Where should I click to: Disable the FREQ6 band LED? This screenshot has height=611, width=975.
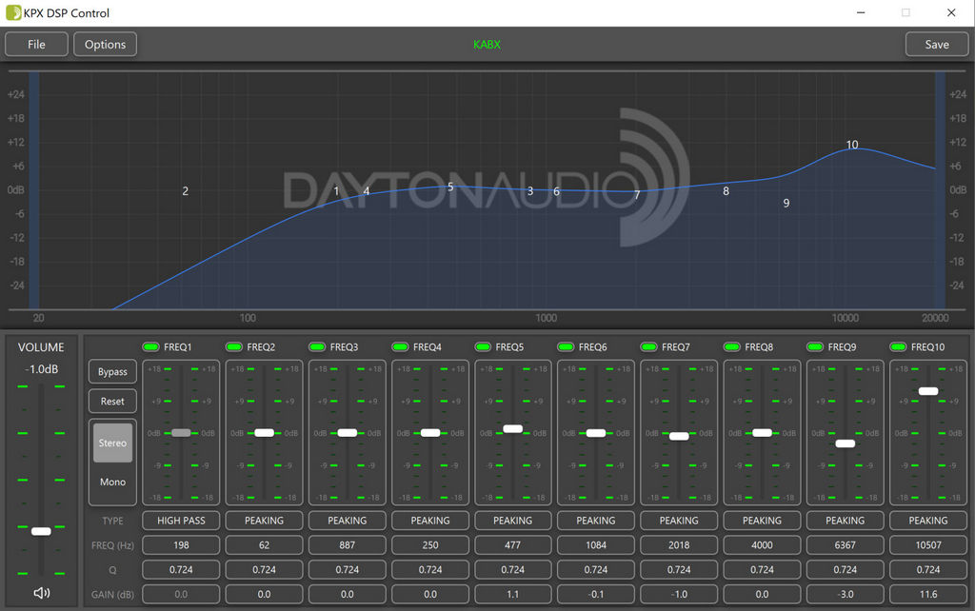[566, 346]
